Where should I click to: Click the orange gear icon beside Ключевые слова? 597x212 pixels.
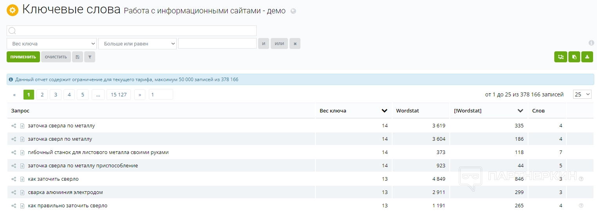pos(13,11)
